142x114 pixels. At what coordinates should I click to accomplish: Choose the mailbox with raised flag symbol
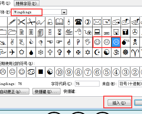(126, 22)
